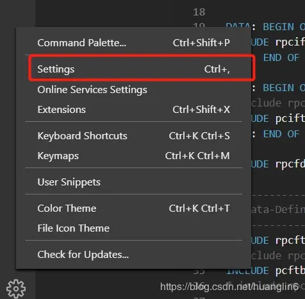This screenshot has width=305, height=299.
Task: Click line number 18 in the gutter
Action: pyautogui.click(x=199, y=12)
